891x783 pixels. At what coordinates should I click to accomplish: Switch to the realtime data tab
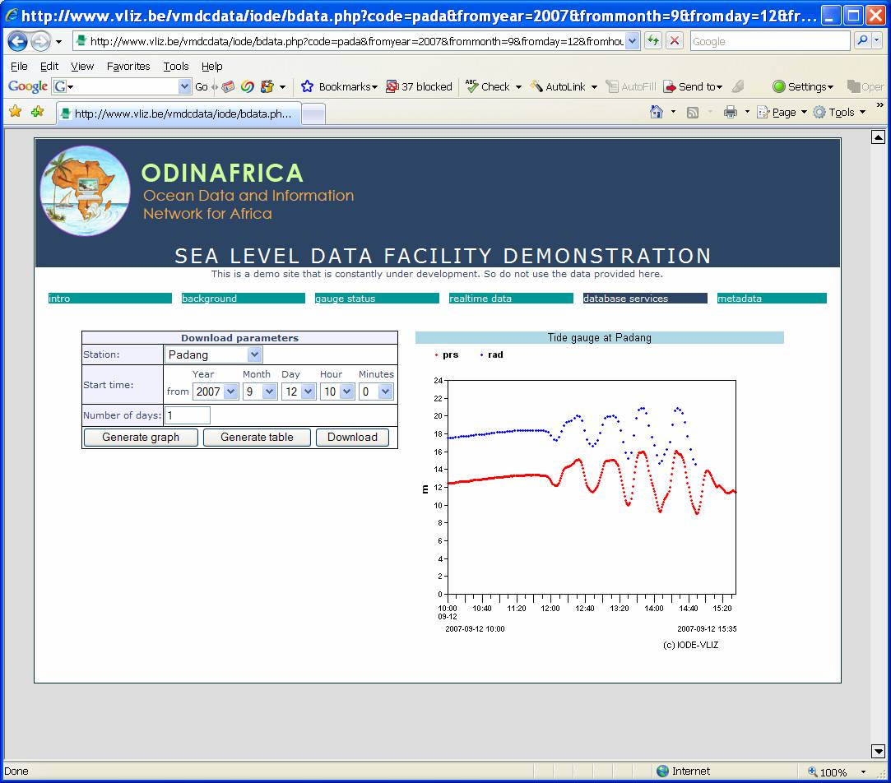pyautogui.click(x=510, y=299)
